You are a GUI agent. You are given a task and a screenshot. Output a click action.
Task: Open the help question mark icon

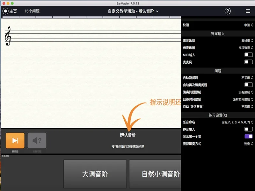pos(228,11)
